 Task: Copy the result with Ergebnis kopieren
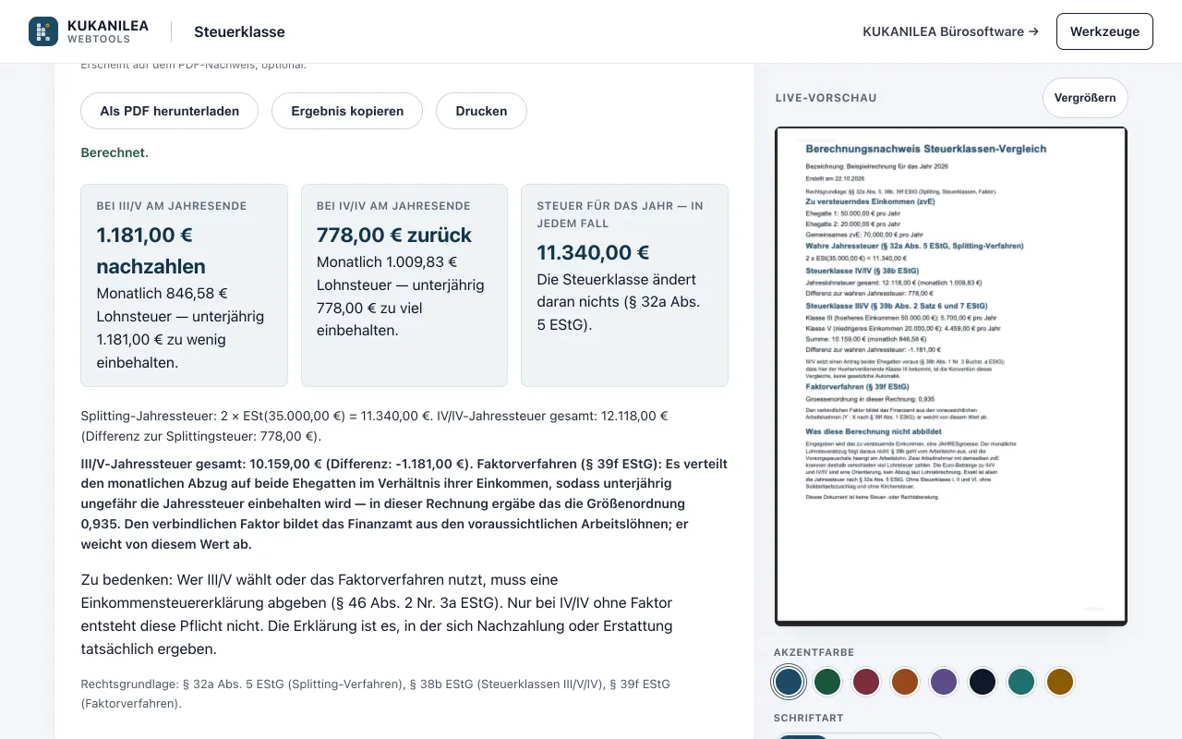(x=347, y=111)
